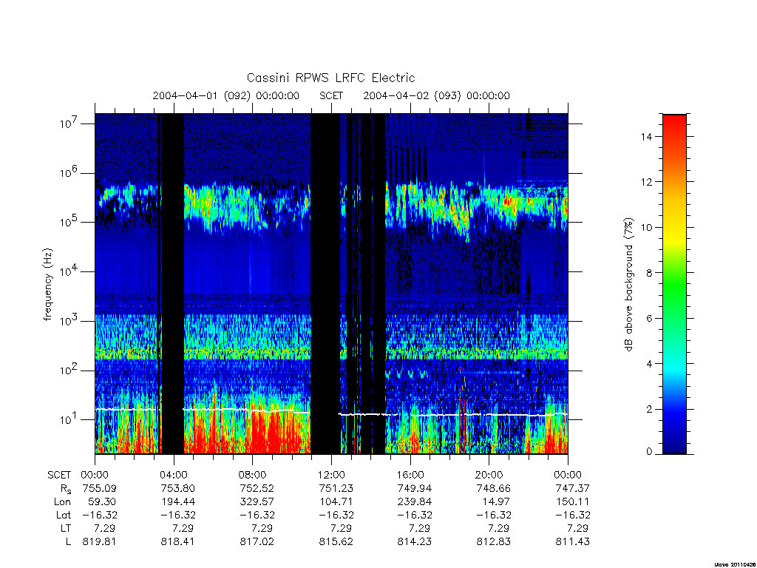Click the L value 811.43
Image resolution: width=757 pixels, height=568 pixels.
[573, 542]
